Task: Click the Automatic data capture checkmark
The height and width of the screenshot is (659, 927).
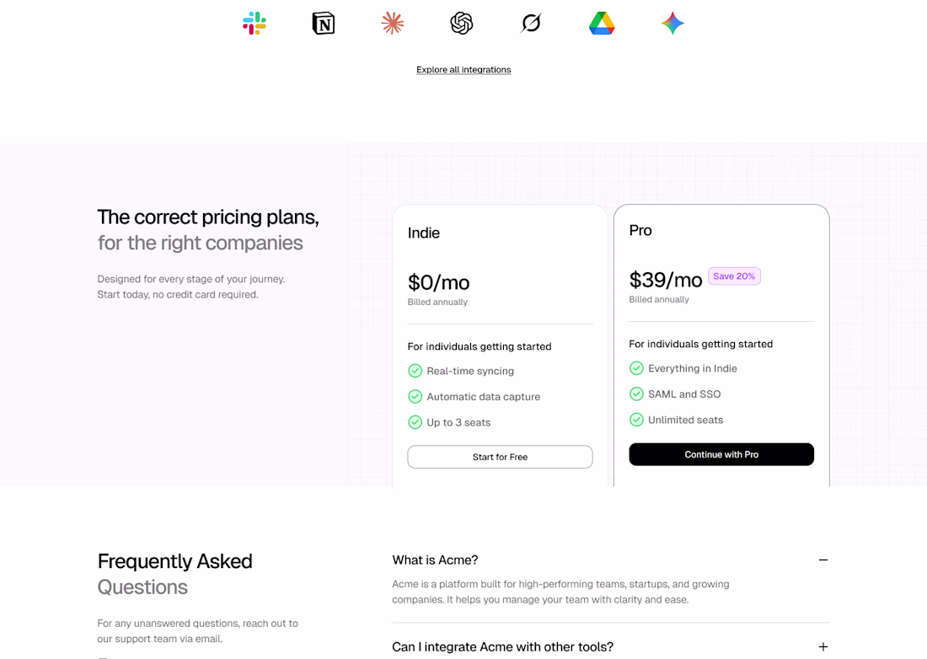Action: coord(415,397)
